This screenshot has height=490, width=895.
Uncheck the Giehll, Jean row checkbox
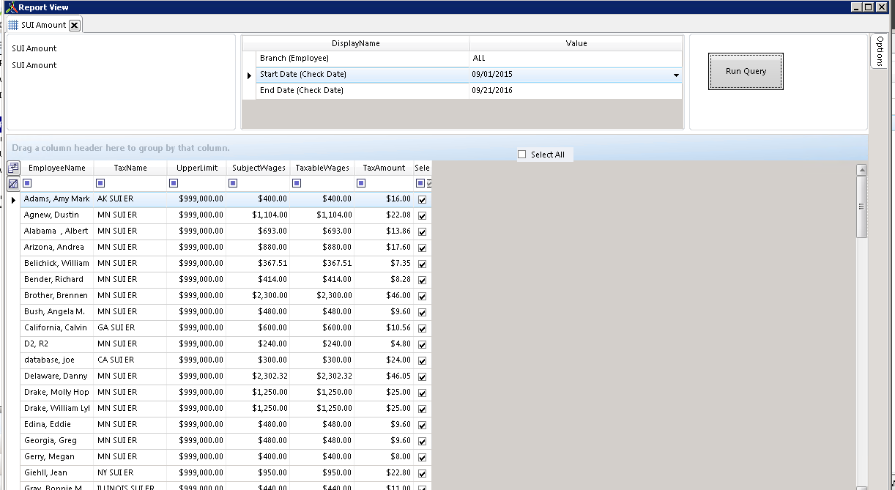pos(422,473)
